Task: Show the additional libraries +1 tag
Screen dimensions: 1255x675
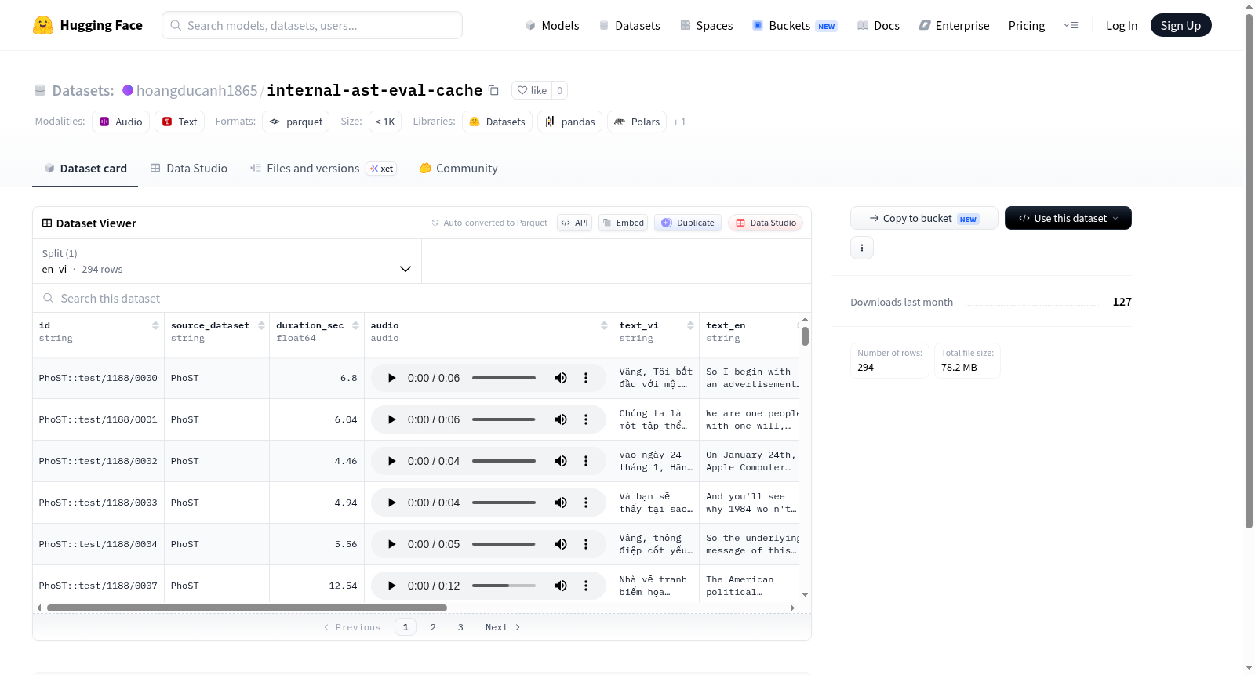Action: click(x=679, y=122)
